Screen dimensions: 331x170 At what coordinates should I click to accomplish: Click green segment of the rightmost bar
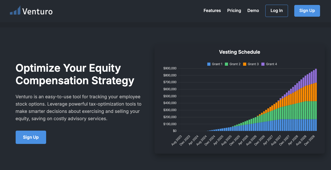316,110
